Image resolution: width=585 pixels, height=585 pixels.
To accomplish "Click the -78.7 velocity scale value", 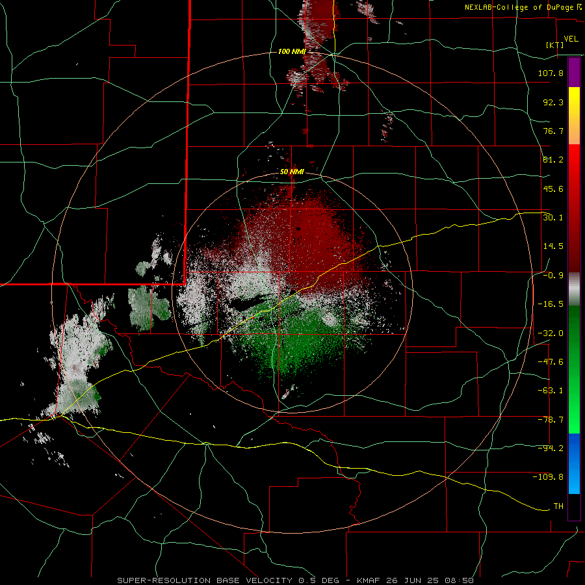I will coord(551,420).
